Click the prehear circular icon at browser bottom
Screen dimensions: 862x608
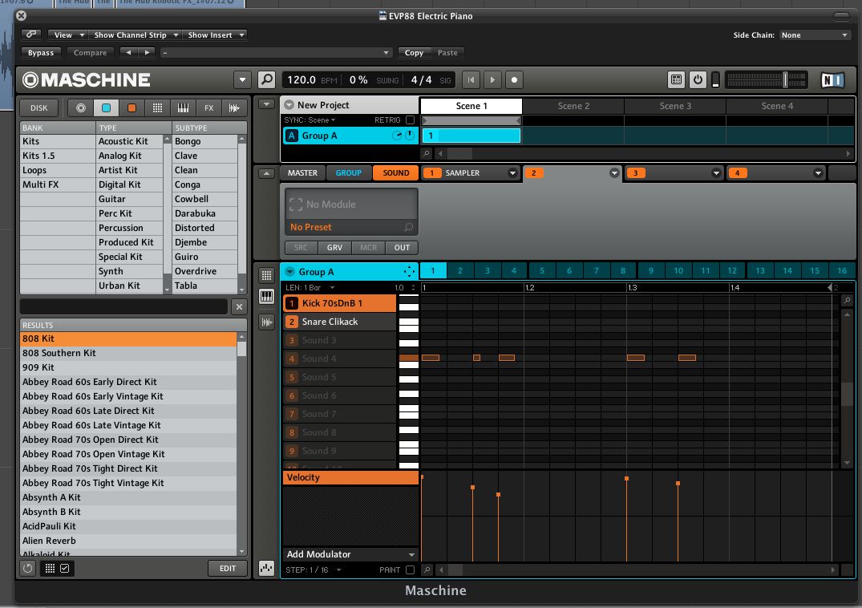pos(27,569)
